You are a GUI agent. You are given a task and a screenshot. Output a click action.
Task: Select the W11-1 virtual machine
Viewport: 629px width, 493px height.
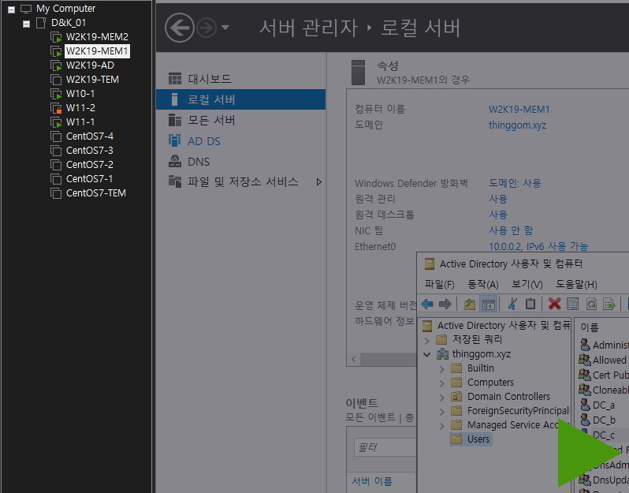click(80, 122)
